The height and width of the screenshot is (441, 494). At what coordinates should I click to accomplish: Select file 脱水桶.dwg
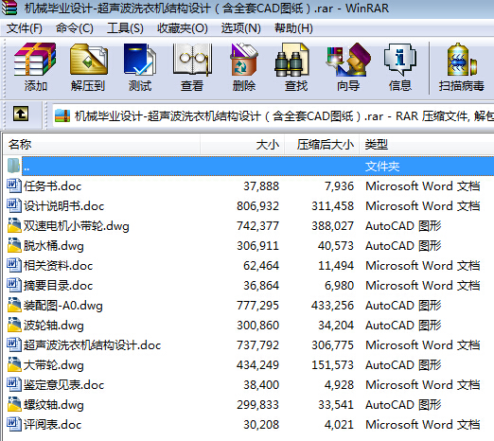[x=54, y=246]
